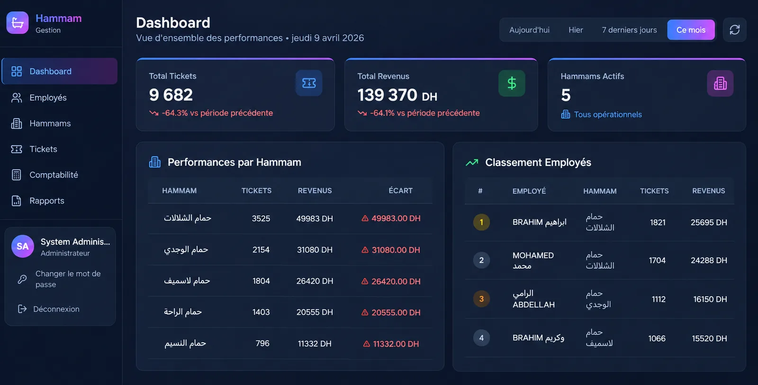Click the 15520 DH revenue value
Viewport: 758px width, 385px height.
click(x=709, y=339)
